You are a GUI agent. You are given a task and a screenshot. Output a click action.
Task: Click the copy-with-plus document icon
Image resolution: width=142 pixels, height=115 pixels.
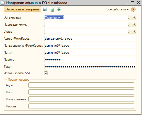pos(52,9)
